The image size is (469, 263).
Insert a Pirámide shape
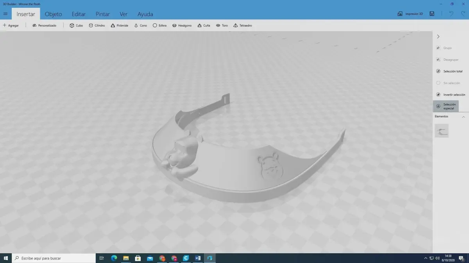click(x=120, y=25)
